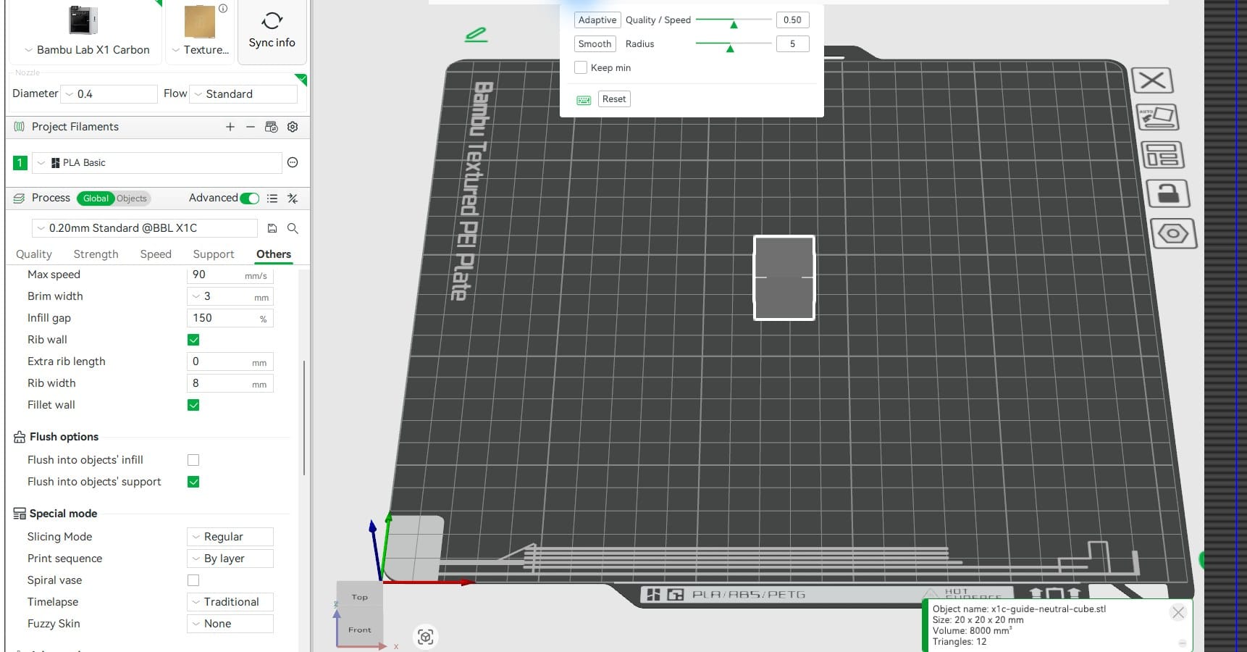This screenshot has width=1247, height=652.
Task: Click the Top face of view cube
Action: (x=360, y=597)
